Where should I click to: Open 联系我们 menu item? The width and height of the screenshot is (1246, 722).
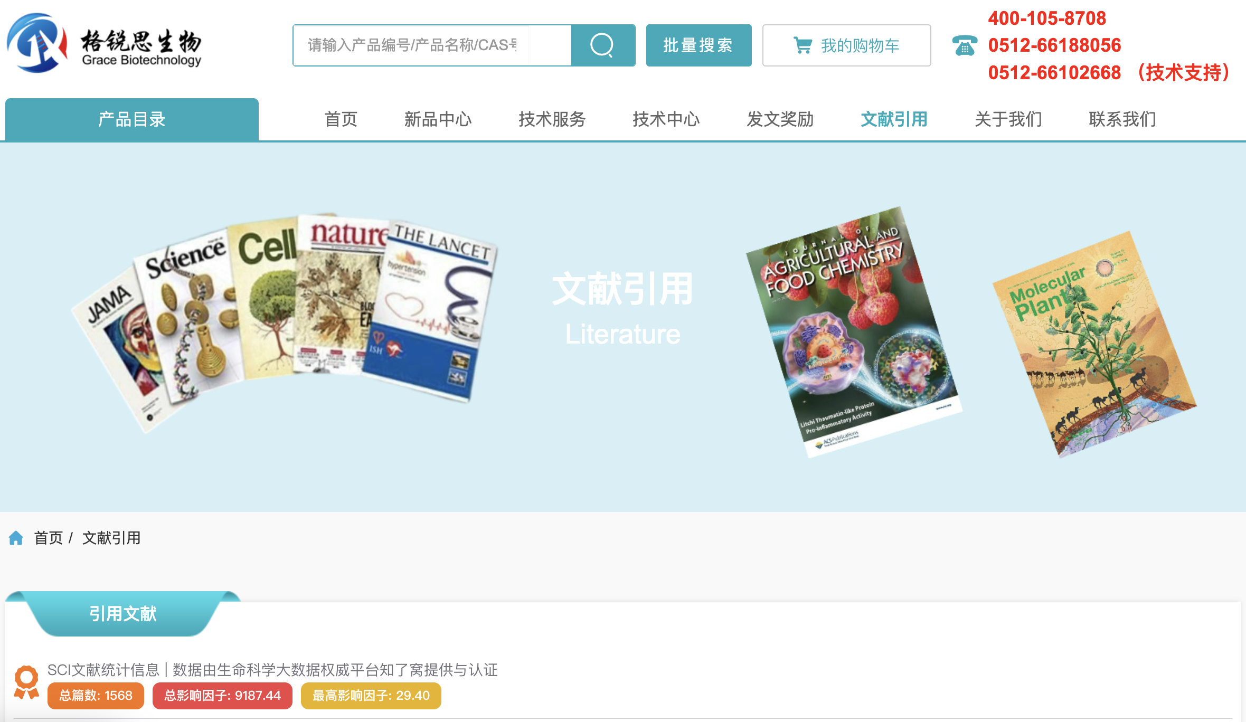(1122, 119)
